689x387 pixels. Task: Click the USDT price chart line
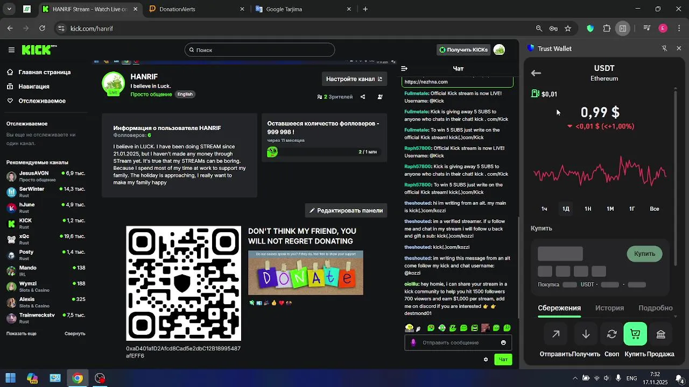[x=600, y=172]
